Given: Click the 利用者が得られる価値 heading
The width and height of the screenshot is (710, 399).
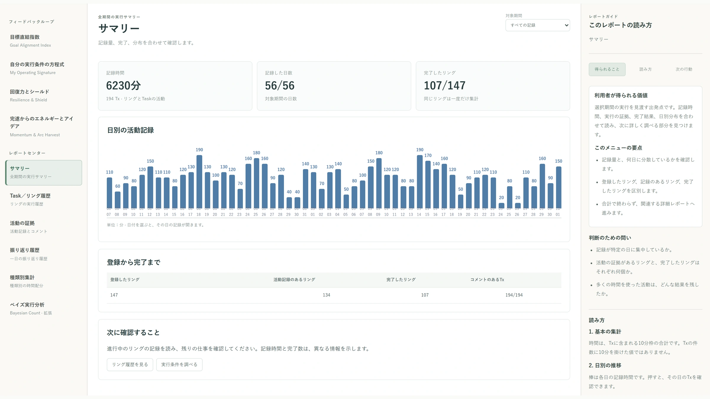Looking at the screenshot, I should 621,95.
